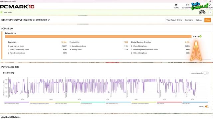Click the overall score value 5 614
Viewport: 213px width, 119px height.
[x=196, y=36]
